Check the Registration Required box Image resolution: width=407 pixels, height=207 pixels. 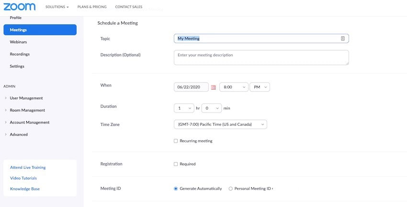(176, 164)
